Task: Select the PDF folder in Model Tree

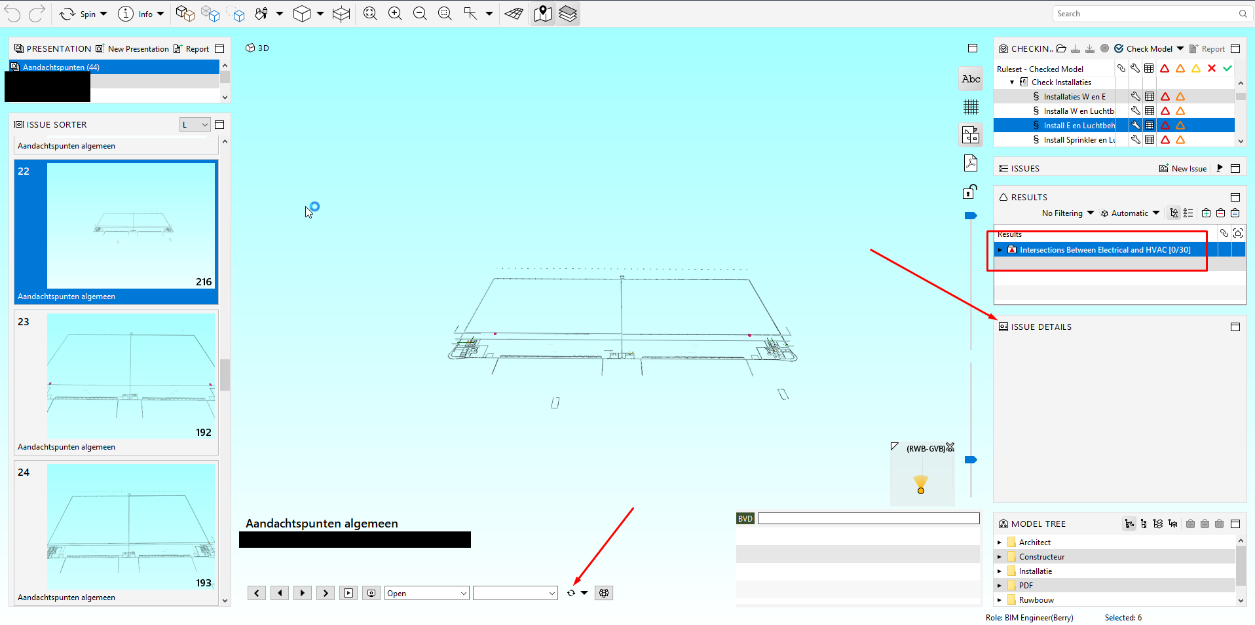Action: coord(1026,586)
